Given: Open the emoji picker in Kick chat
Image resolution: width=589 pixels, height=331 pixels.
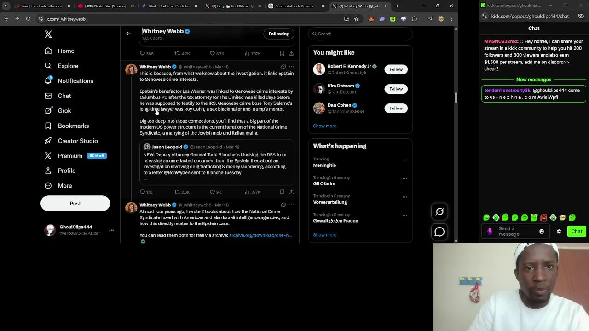Looking at the screenshot, I should [x=542, y=231].
